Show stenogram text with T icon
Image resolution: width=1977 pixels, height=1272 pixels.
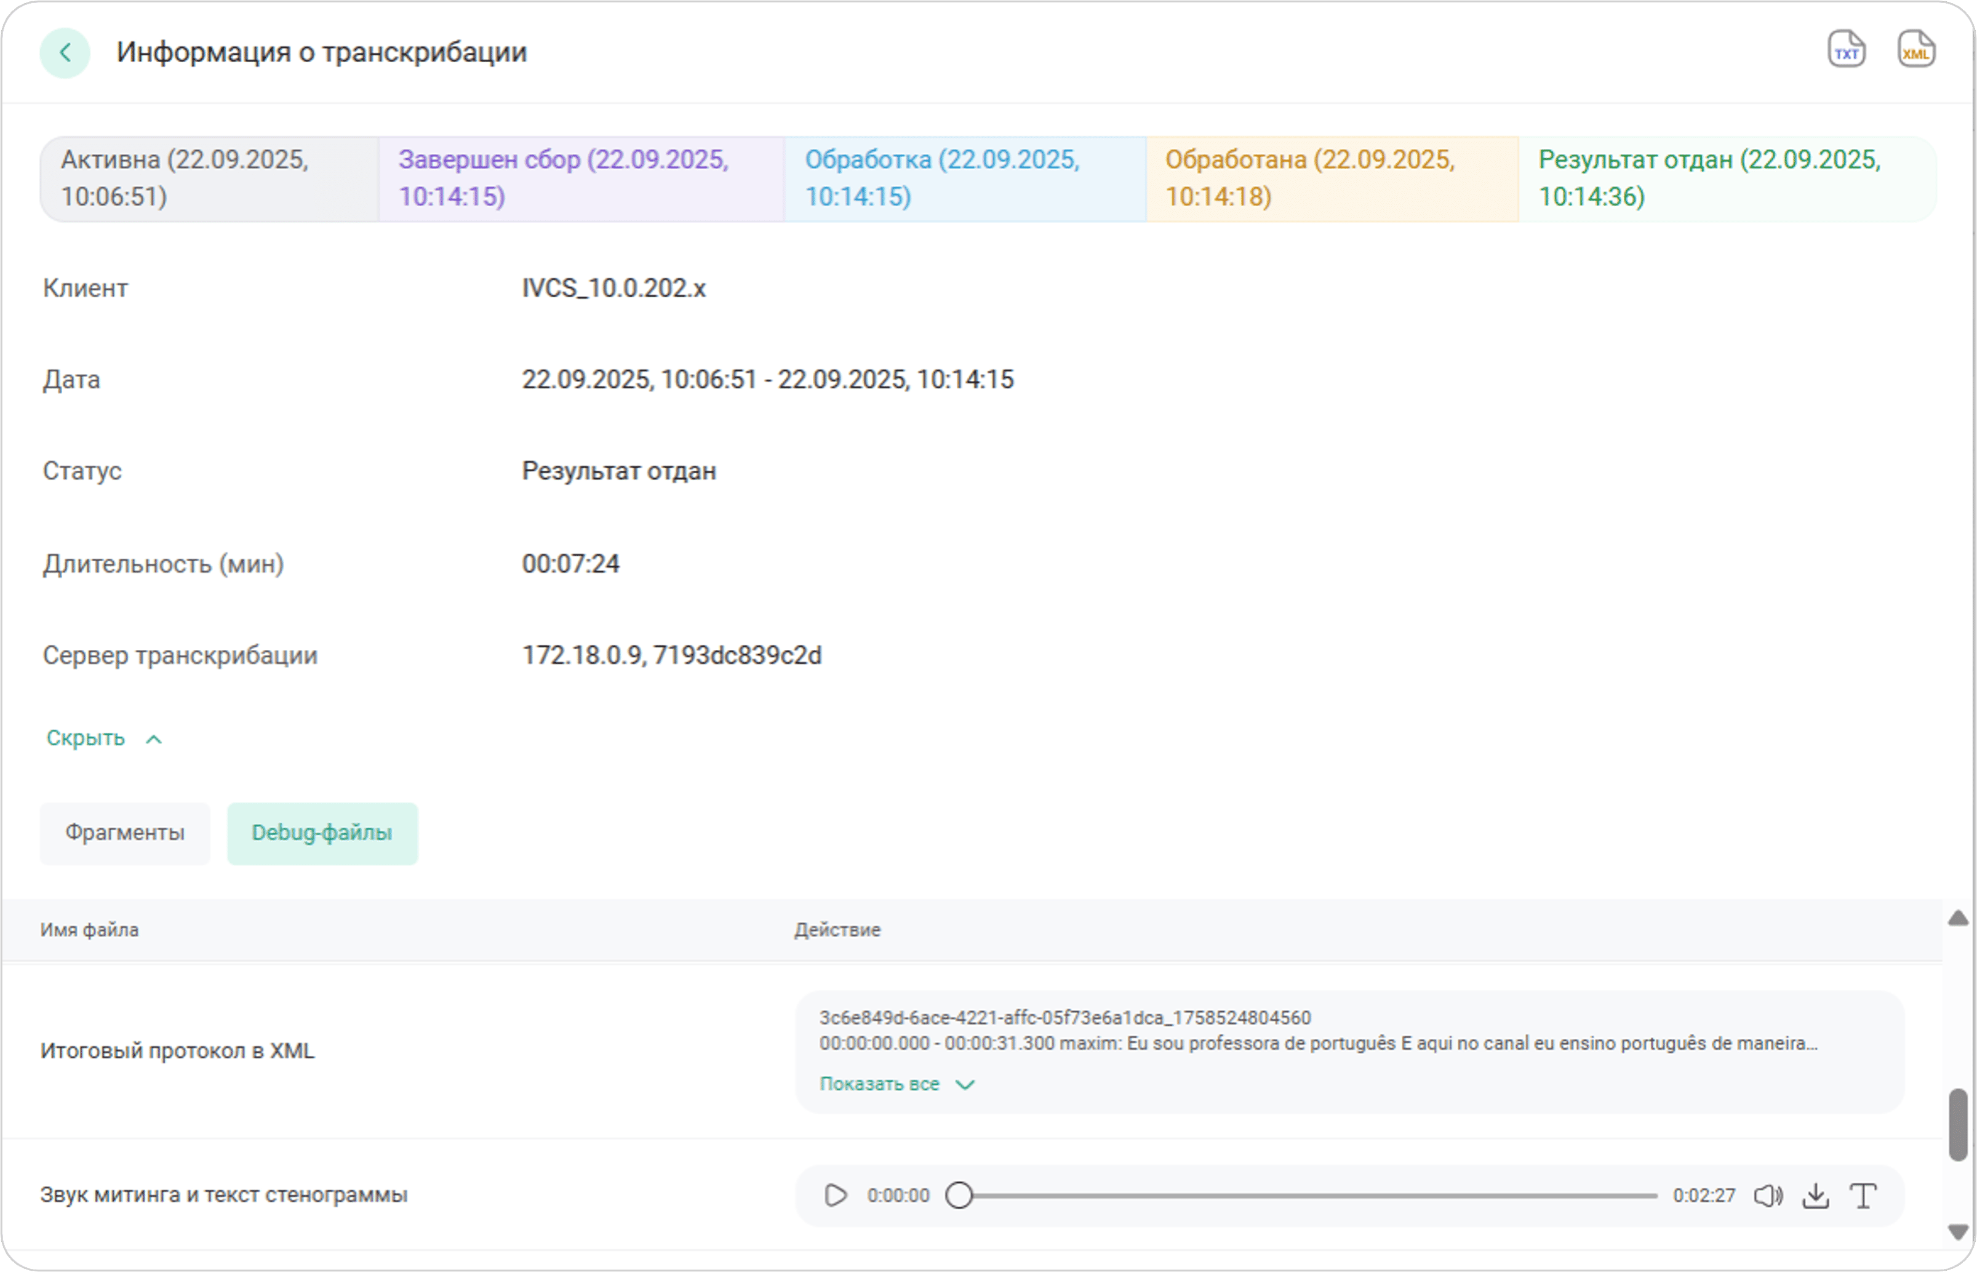(1863, 1195)
